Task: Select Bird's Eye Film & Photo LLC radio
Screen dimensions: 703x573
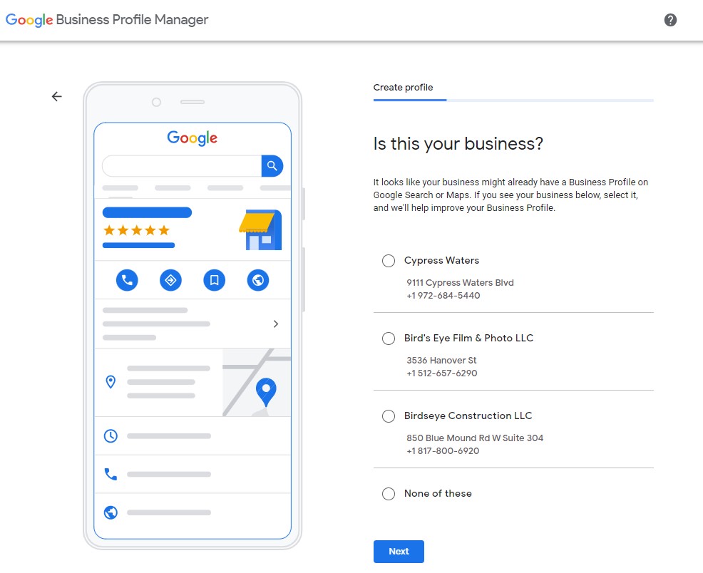Action: tap(389, 339)
